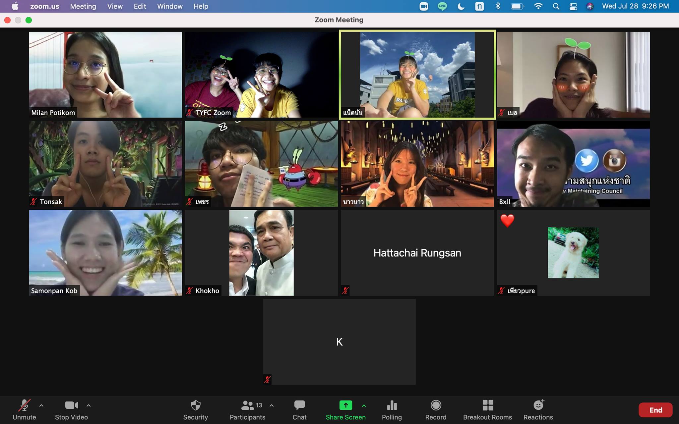Open the Meeting menu in menu bar

[83, 6]
